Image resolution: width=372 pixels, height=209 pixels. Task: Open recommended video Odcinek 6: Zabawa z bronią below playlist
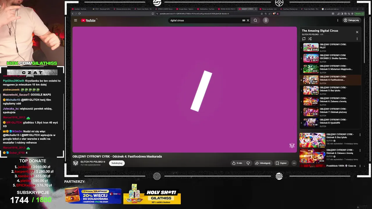(328, 156)
